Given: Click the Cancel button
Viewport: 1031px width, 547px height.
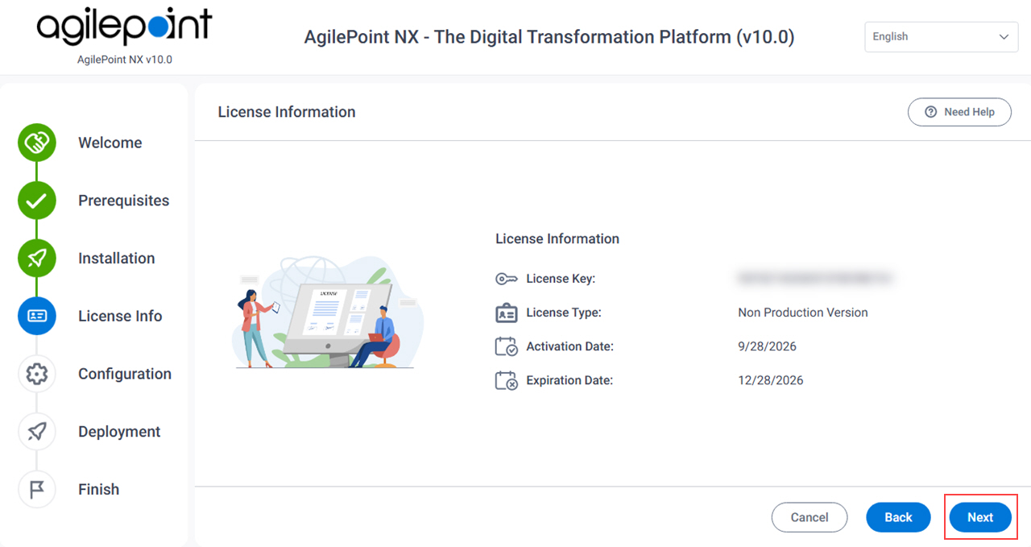Looking at the screenshot, I should pos(809,517).
